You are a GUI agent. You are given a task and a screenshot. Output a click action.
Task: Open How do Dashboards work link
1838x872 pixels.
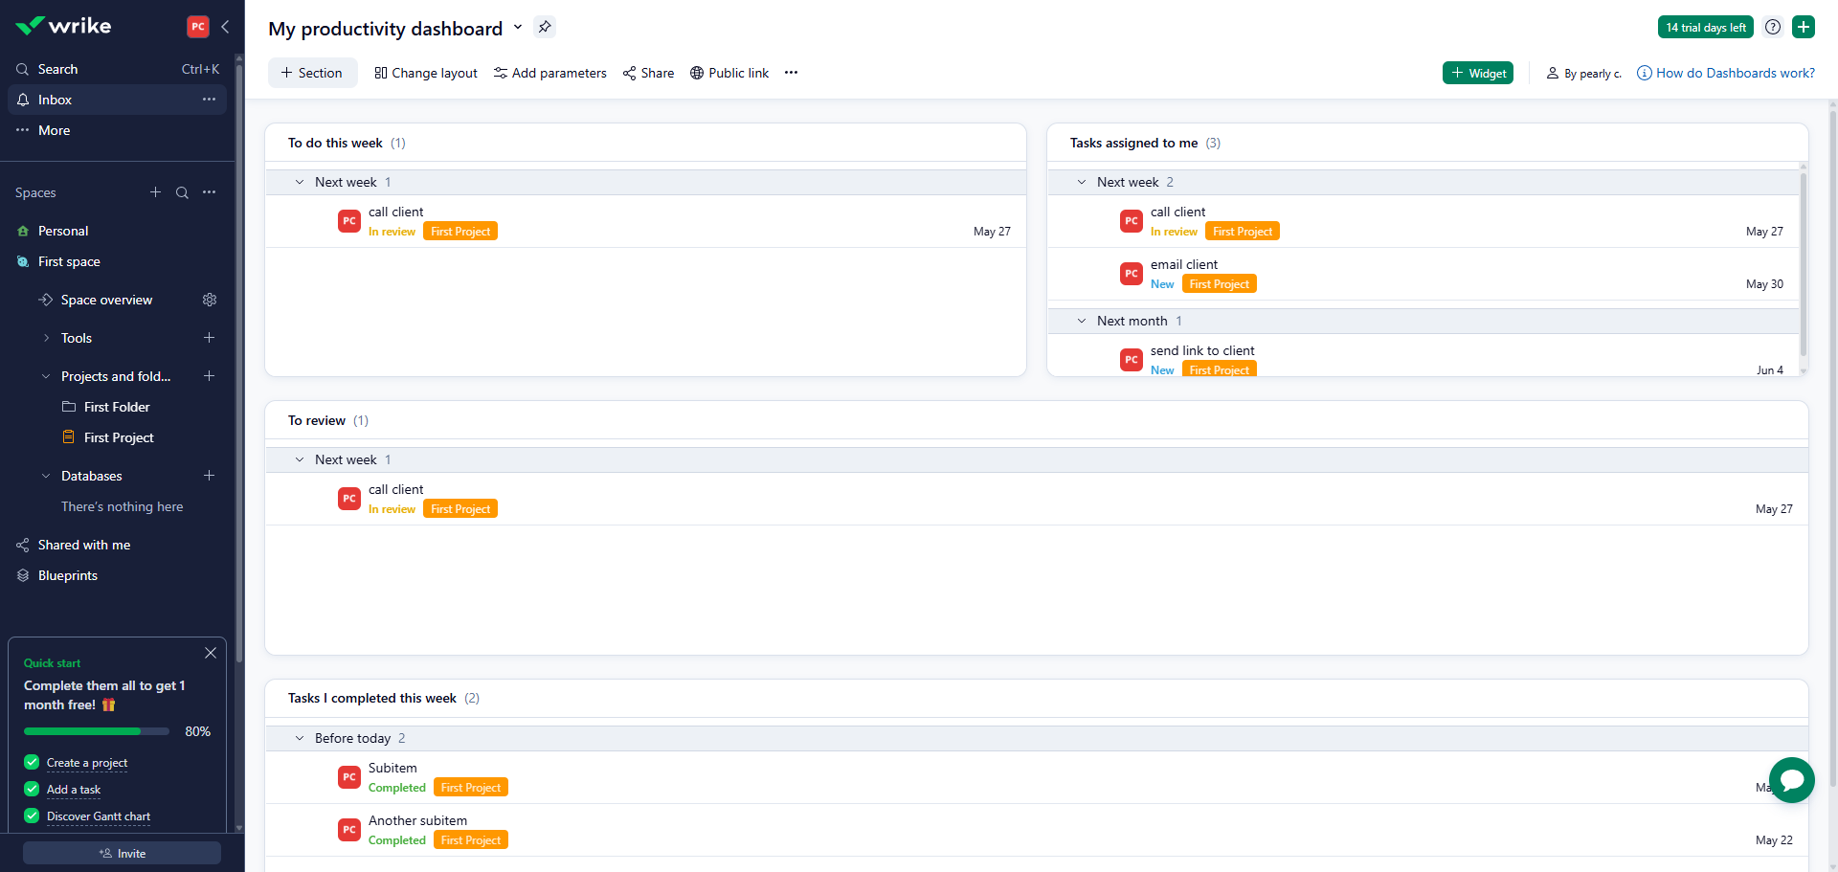click(x=1735, y=73)
